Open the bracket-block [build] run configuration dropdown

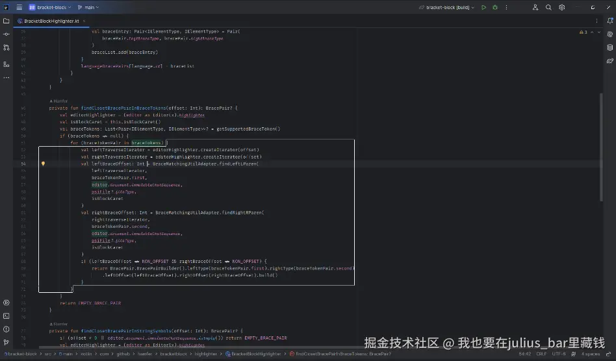(x=446, y=7)
